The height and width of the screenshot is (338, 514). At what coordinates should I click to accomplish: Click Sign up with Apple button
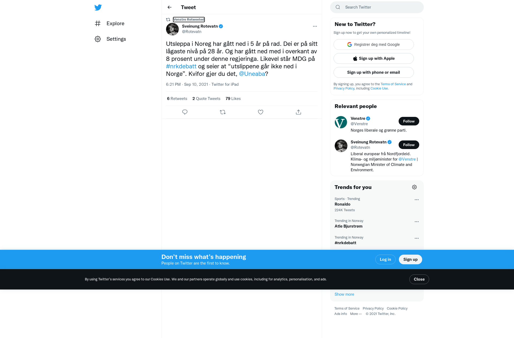(374, 58)
